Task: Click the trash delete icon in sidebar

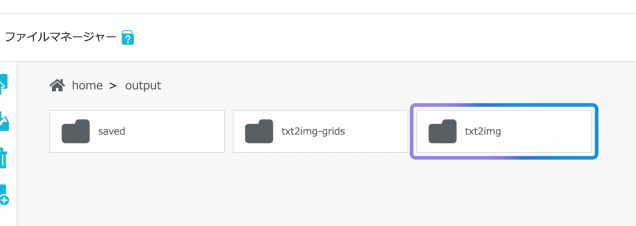Action: tap(4, 158)
